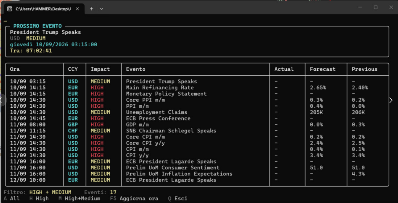Minimize the terminal window
Viewport: 398px width, 203px height.
click(360, 7)
